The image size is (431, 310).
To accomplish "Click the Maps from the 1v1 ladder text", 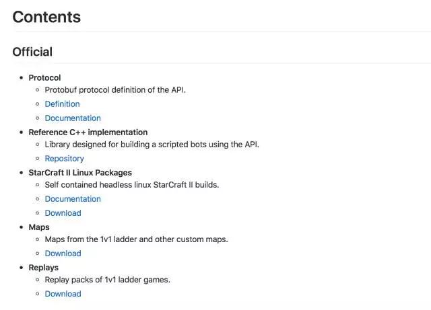I will coord(136,239).
